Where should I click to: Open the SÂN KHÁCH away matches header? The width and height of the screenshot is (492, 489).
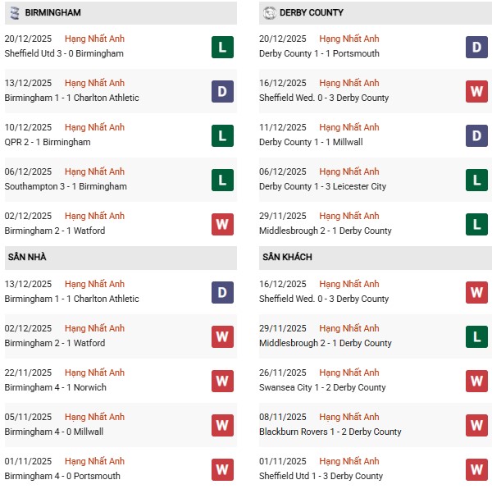[287, 258]
